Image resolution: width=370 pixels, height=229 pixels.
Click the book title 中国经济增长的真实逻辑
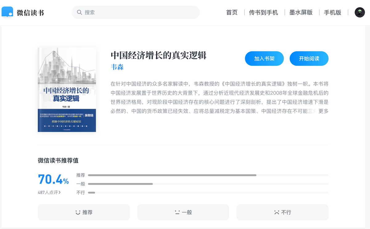tap(158, 55)
